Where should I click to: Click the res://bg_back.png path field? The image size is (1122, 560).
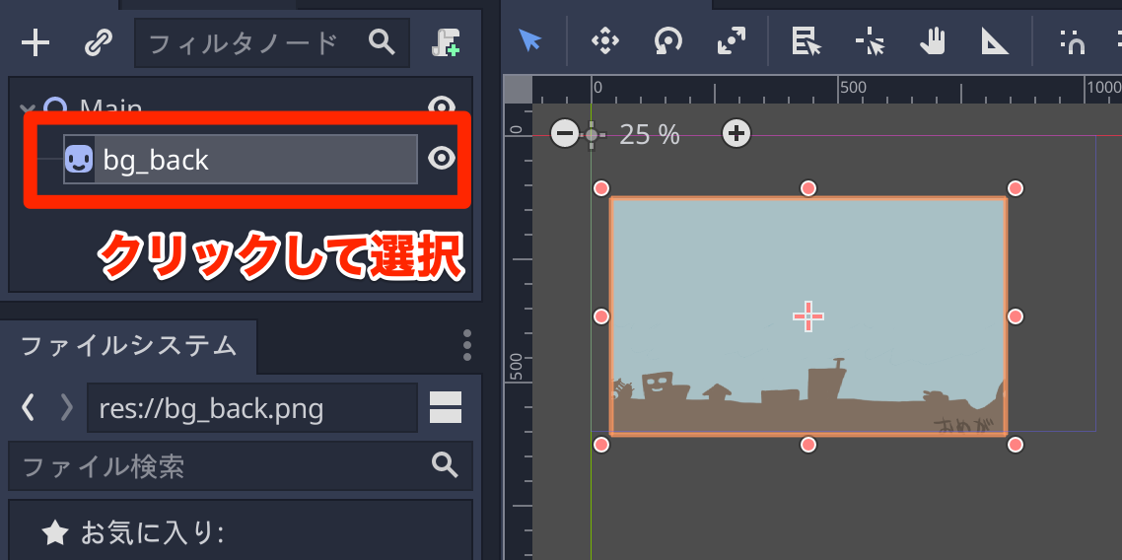[x=251, y=407]
